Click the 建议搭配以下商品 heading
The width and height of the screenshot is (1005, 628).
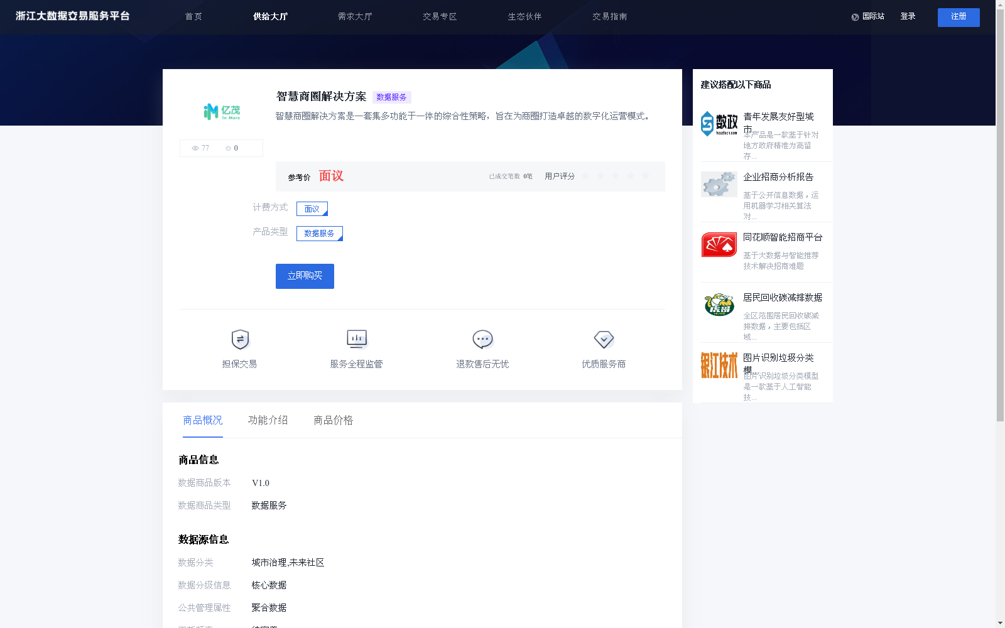736,85
